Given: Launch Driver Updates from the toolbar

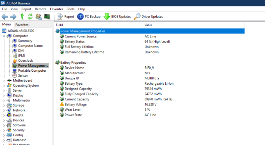Looking at the screenshot, I should tap(148, 17).
